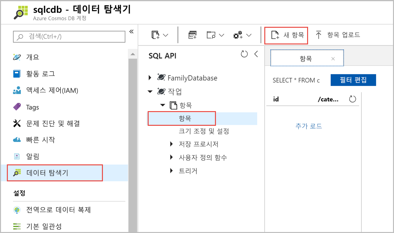Click the New Container toolbar icon
The image size is (394, 233).
pyautogui.click(x=156, y=35)
